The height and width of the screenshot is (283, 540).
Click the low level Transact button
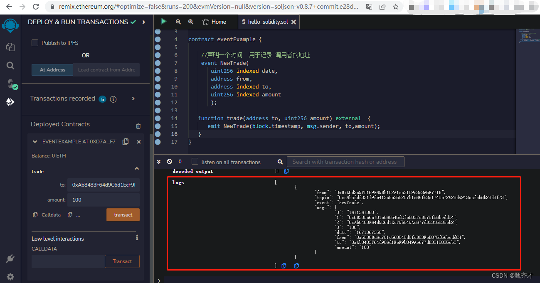[x=122, y=261]
